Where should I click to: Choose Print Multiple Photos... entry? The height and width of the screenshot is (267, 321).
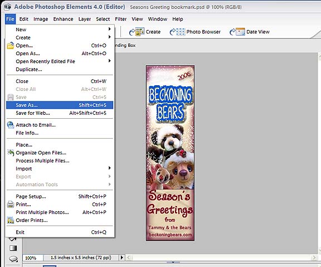(x=60, y=212)
